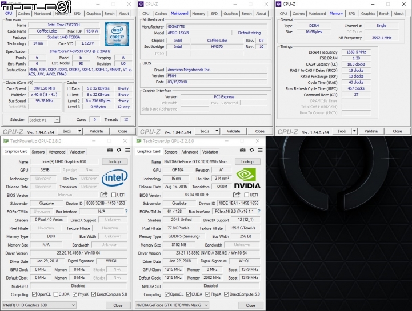Click the Intel logo in GPU-Z window
Image resolution: width=412 pixels, height=311 pixels.
click(x=114, y=177)
